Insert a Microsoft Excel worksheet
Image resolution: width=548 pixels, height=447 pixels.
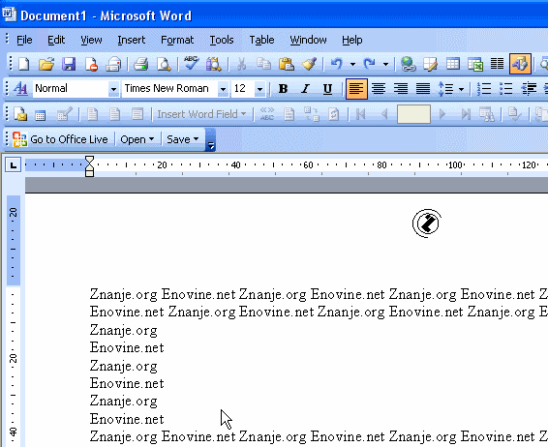click(x=475, y=64)
